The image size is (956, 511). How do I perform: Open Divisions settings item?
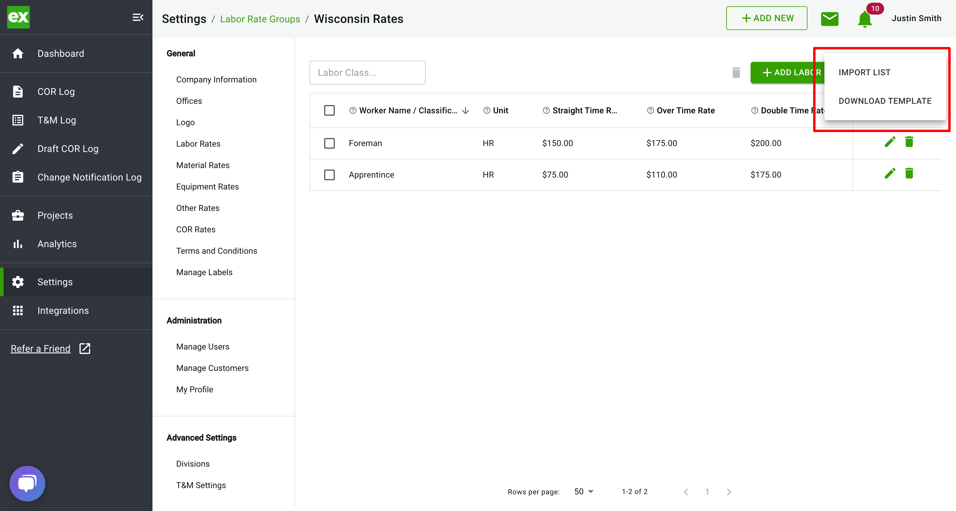point(193,463)
